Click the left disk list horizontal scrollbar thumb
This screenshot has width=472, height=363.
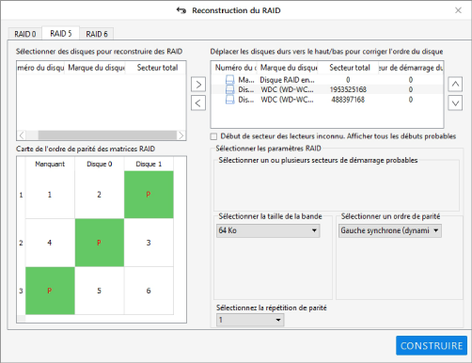(107, 135)
